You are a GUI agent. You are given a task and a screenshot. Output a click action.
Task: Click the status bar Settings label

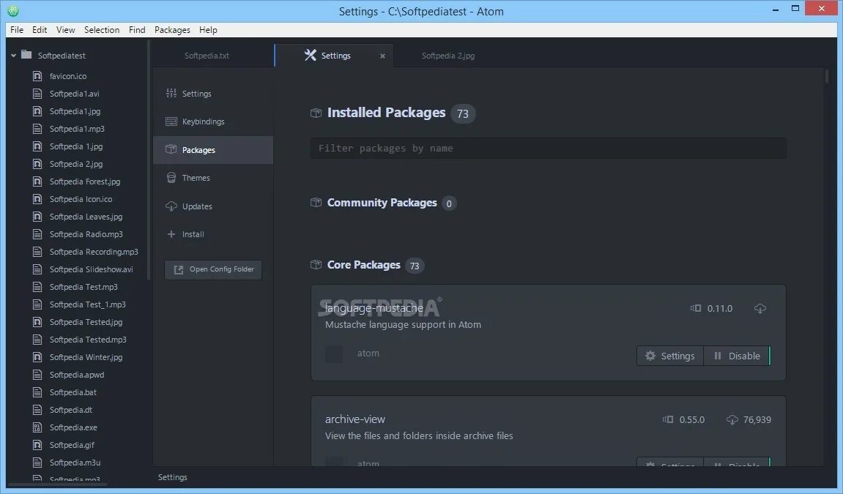(x=173, y=477)
